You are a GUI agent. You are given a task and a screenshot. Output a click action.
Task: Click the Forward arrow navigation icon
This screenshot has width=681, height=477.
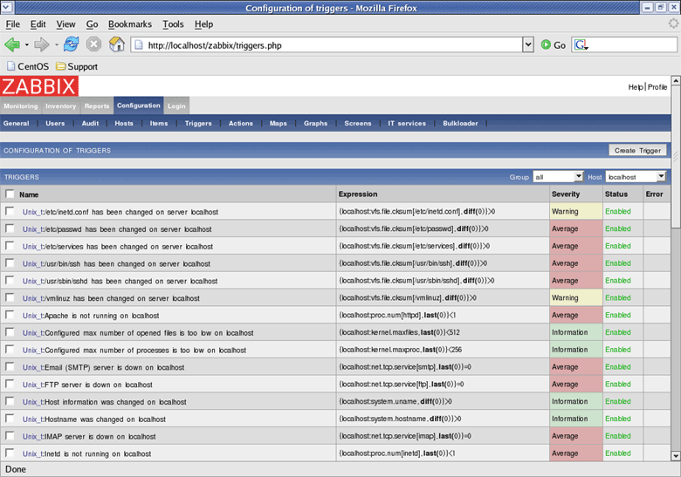click(41, 44)
